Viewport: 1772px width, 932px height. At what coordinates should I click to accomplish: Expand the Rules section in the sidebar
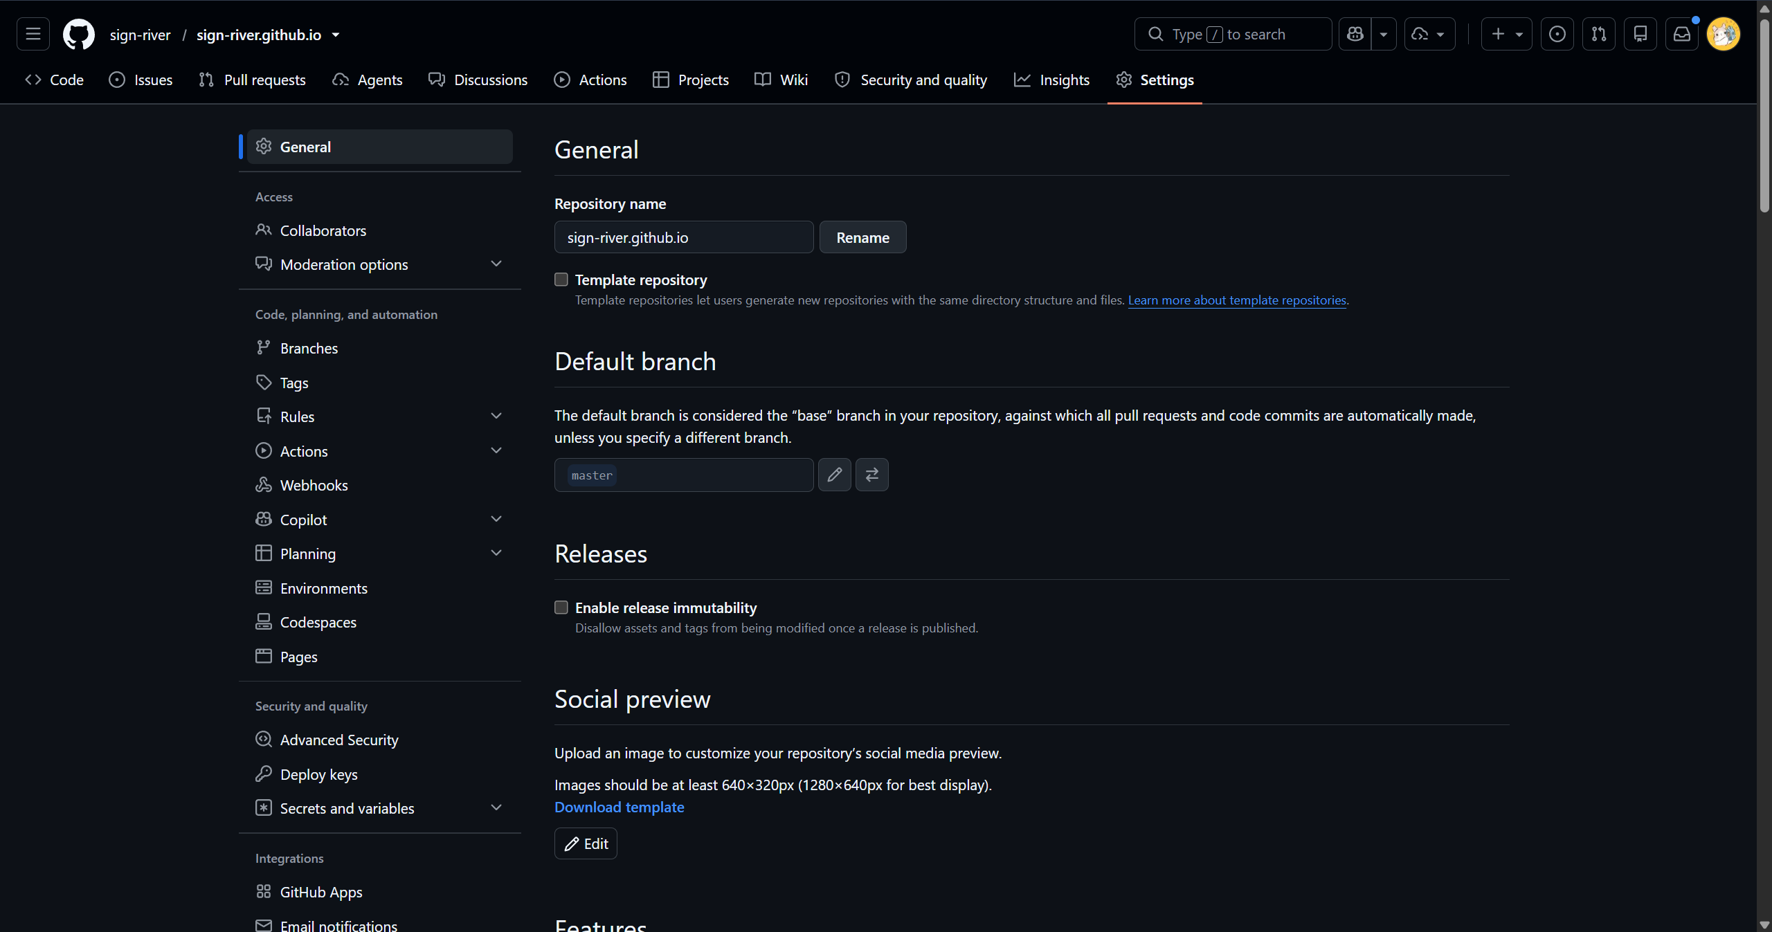[380, 417]
